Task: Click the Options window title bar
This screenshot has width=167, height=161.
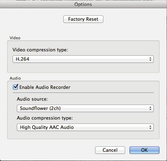Action: click(x=83, y=4)
